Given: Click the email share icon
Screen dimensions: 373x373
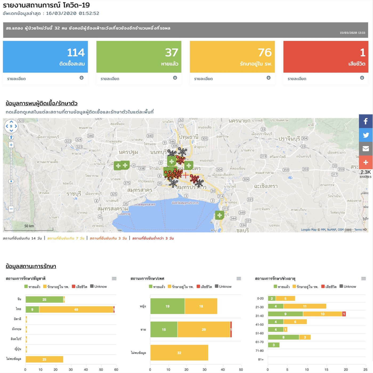Looking at the screenshot, I should pyautogui.click(x=366, y=149).
